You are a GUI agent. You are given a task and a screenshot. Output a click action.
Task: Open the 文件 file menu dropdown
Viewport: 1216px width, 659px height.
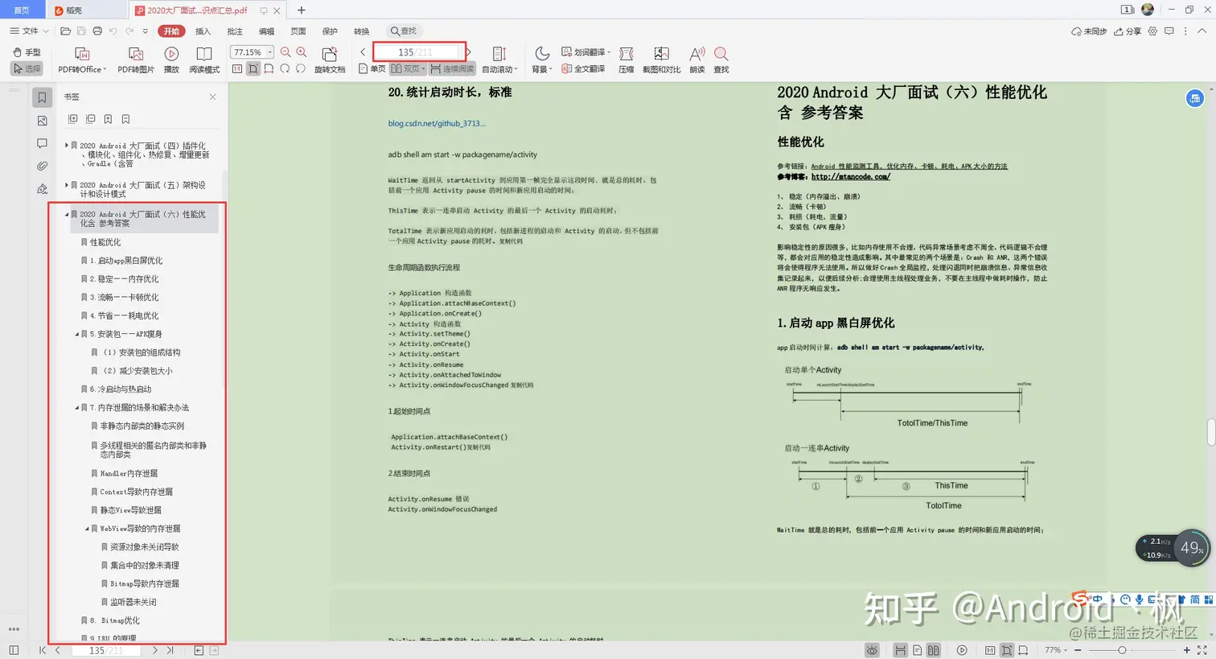tap(29, 31)
